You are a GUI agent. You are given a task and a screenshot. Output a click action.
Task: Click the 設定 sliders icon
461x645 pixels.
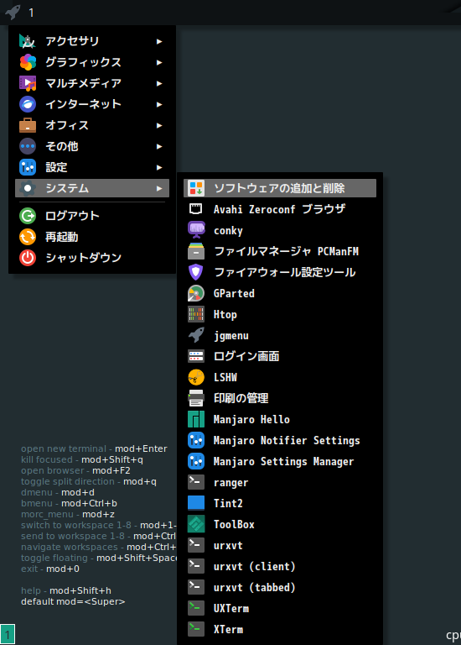(28, 167)
